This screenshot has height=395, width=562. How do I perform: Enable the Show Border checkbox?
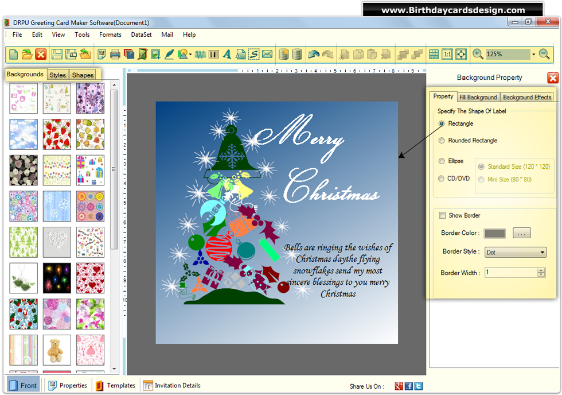click(442, 215)
